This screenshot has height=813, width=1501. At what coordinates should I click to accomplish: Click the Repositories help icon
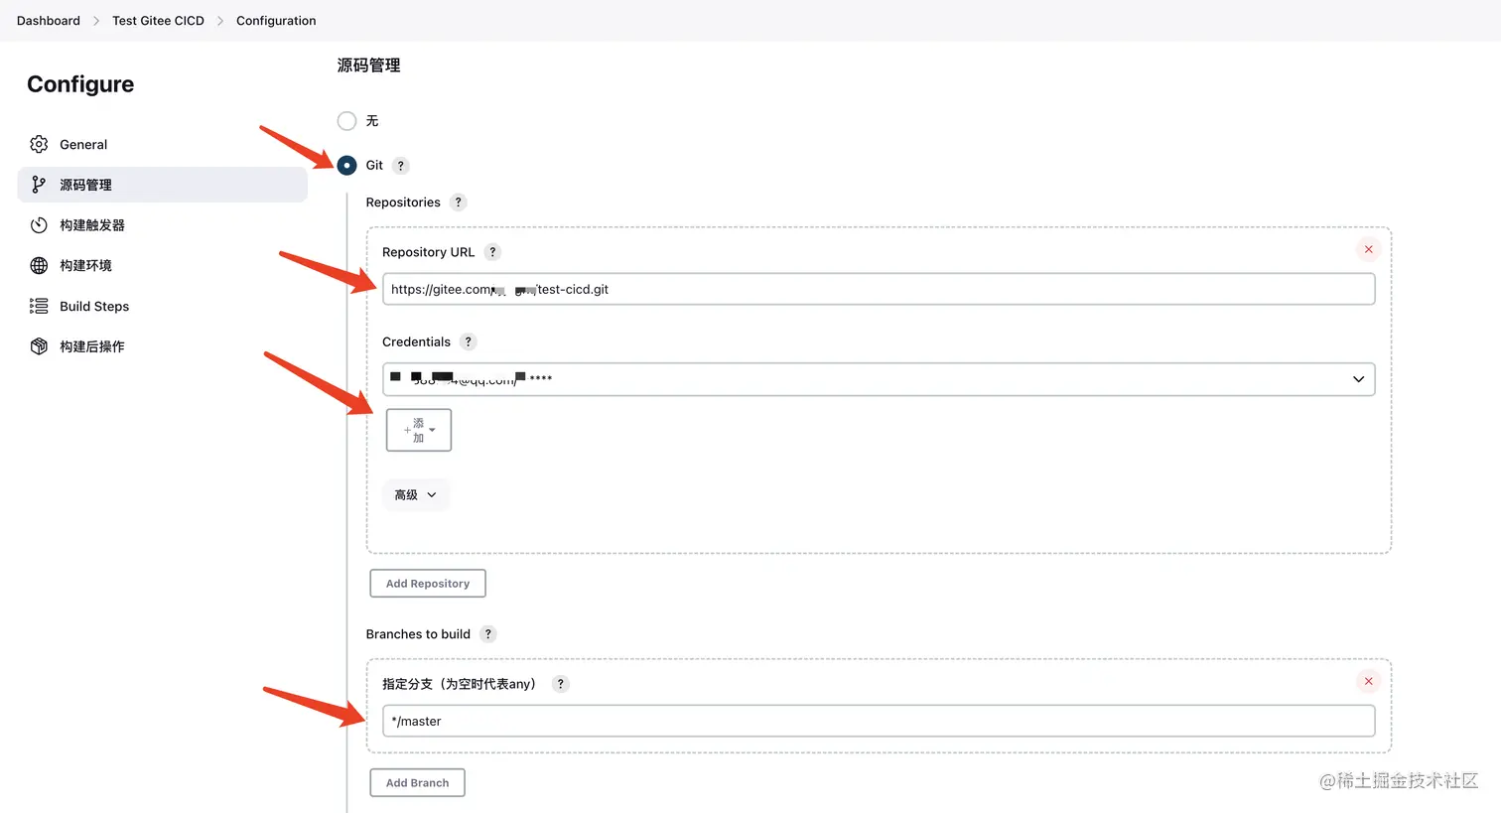(458, 202)
